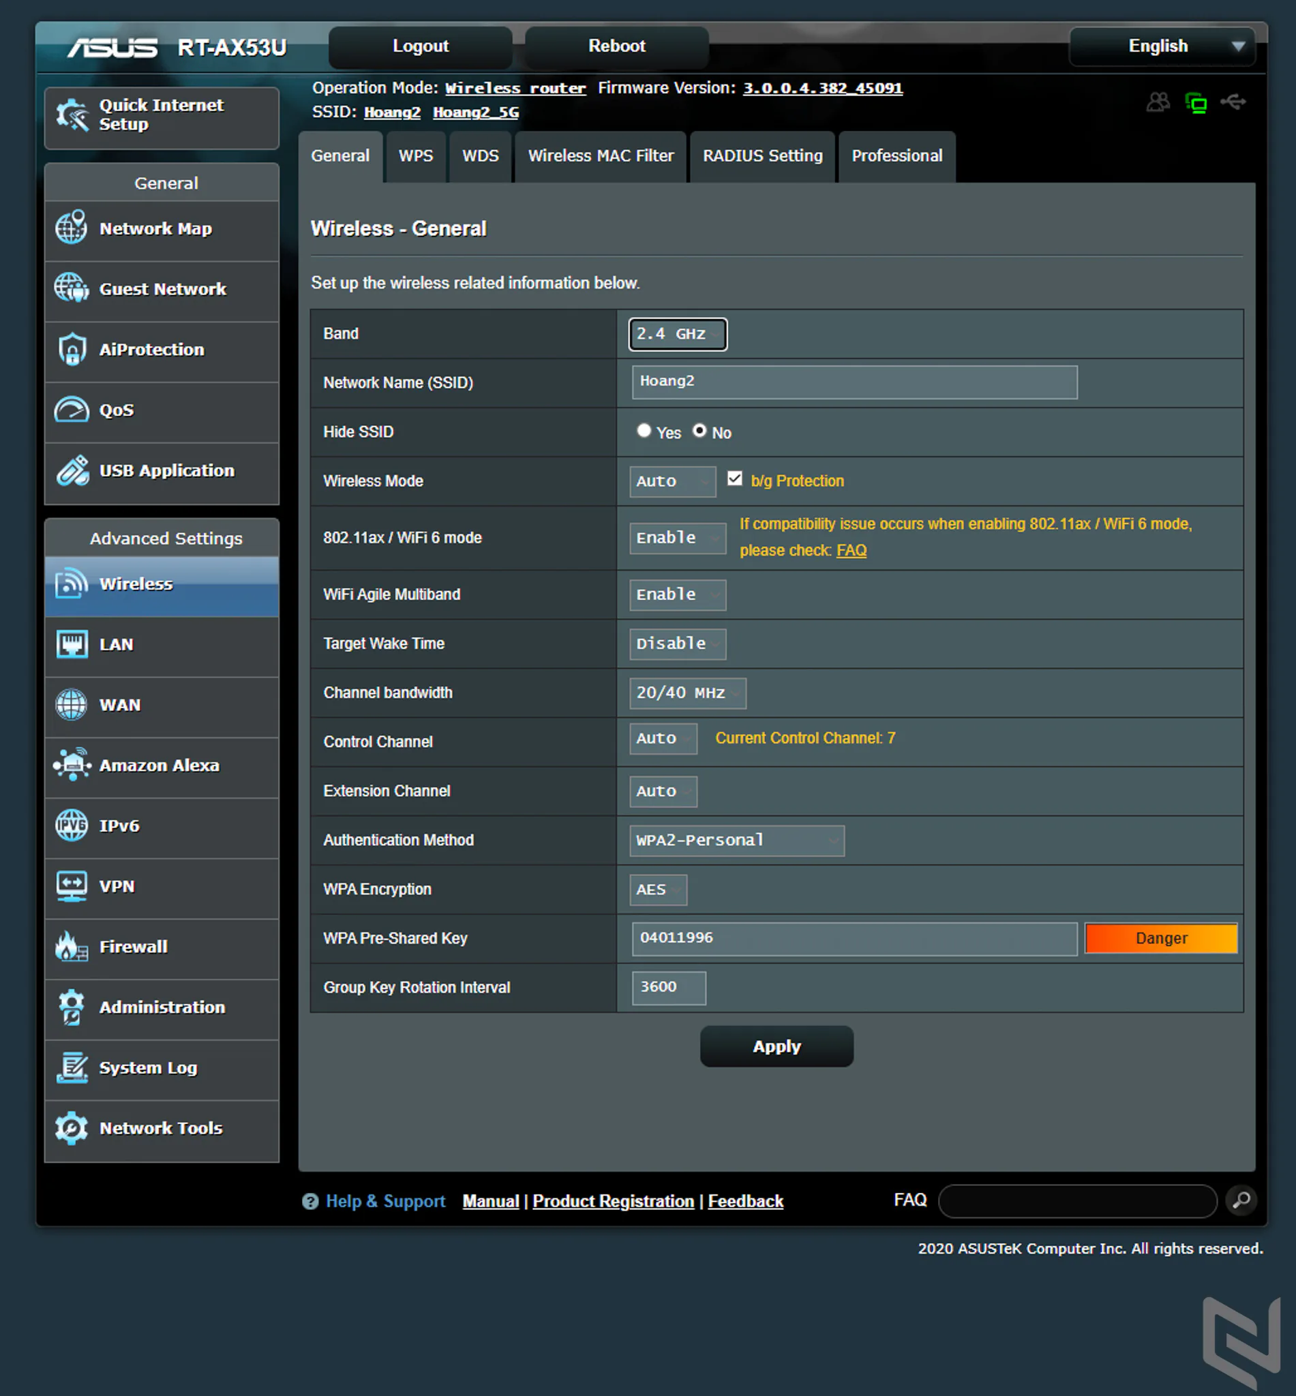Open the Feedback link
Image resolution: width=1296 pixels, height=1396 pixels.
click(745, 1201)
